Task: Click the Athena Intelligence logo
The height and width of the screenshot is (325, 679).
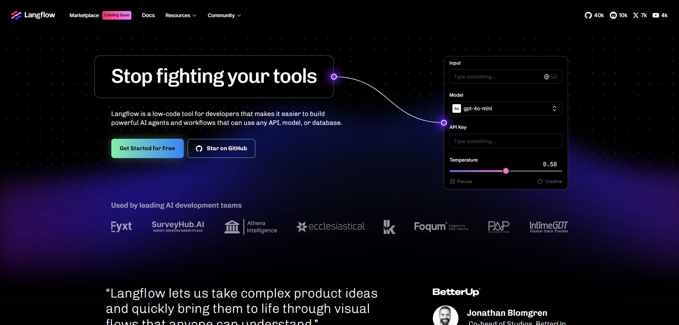Action: tap(250, 227)
